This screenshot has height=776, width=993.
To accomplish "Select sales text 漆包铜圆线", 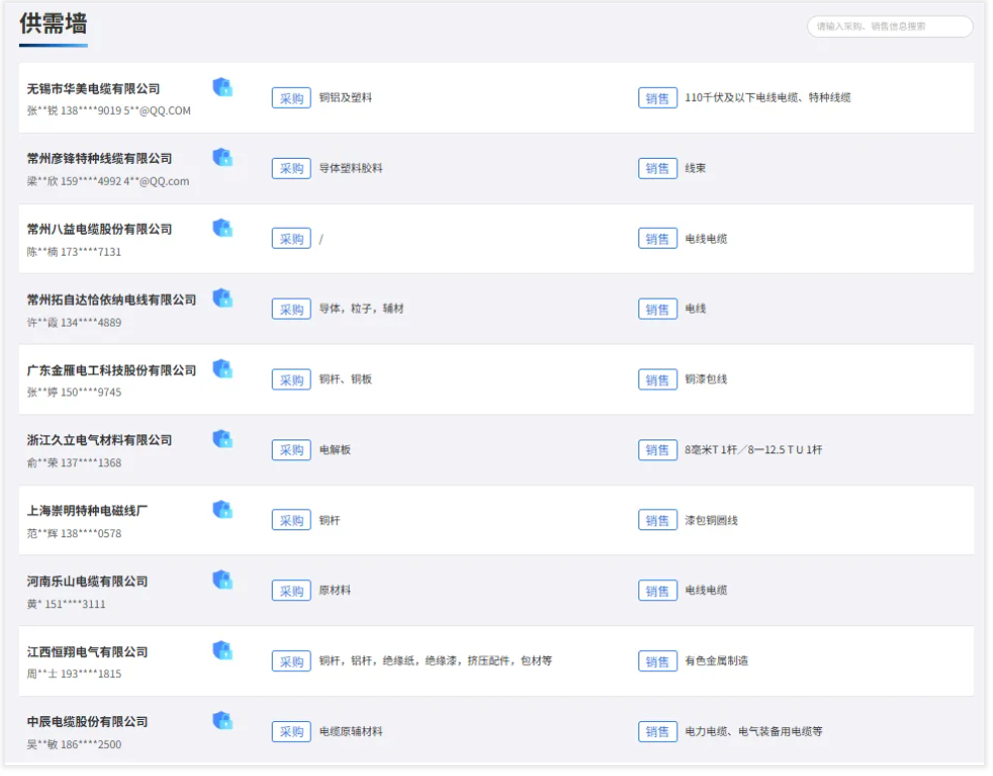I will pos(712,521).
